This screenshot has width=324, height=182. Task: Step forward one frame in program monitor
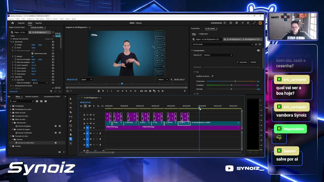131,91
